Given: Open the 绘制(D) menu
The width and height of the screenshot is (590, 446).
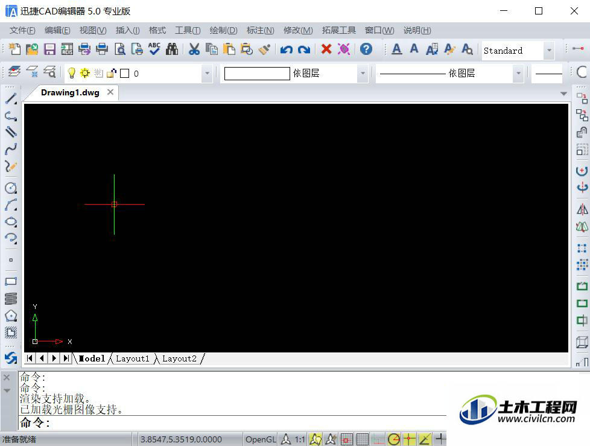Looking at the screenshot, I should pyautogui.click(x=223, y=31).
